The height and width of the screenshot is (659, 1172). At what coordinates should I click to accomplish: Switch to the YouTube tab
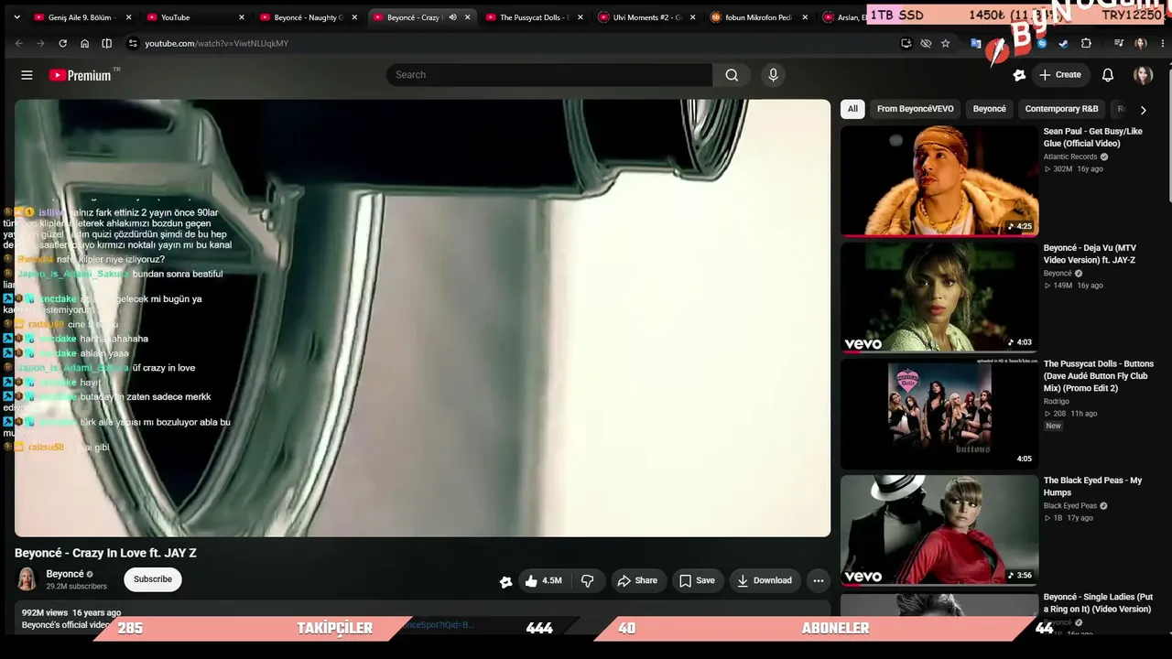point(196,17)
